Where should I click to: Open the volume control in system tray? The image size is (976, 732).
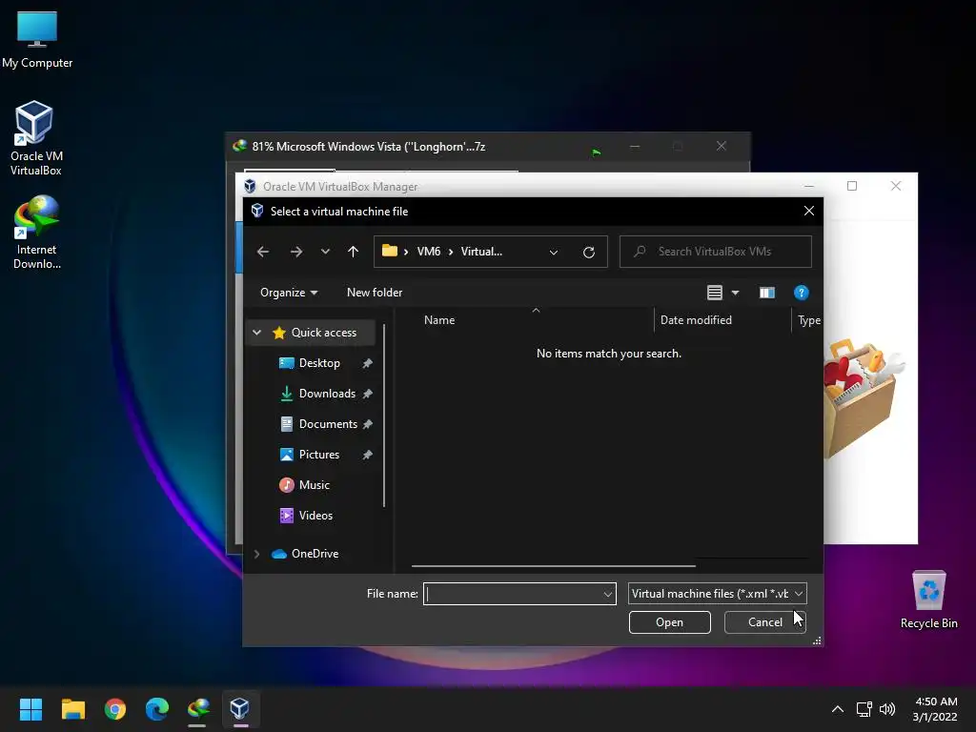887,709
